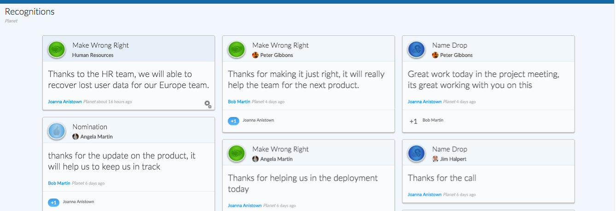The height and width of the screenshot is (211, 616).
Task: Click the green handshake badge for Human Resources
Action: pyautogui.click(x=57, y=50)
